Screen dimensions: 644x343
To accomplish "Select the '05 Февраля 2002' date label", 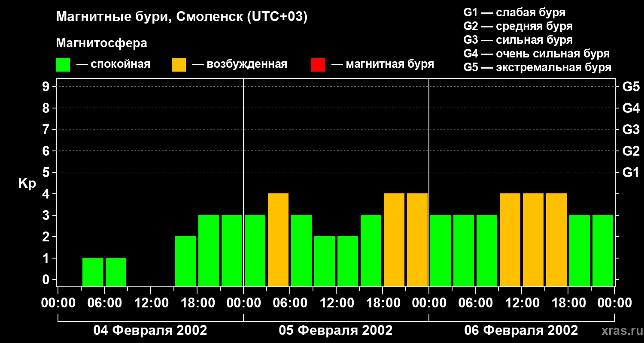I will [336, 331].
